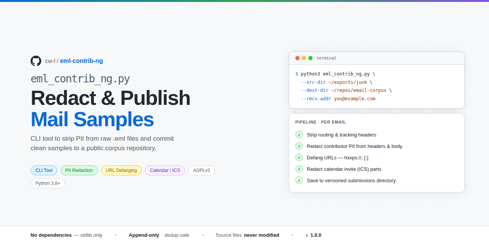Click checkmark beside Defang URLs
The image size is (489, 244).
coord(299,157)
